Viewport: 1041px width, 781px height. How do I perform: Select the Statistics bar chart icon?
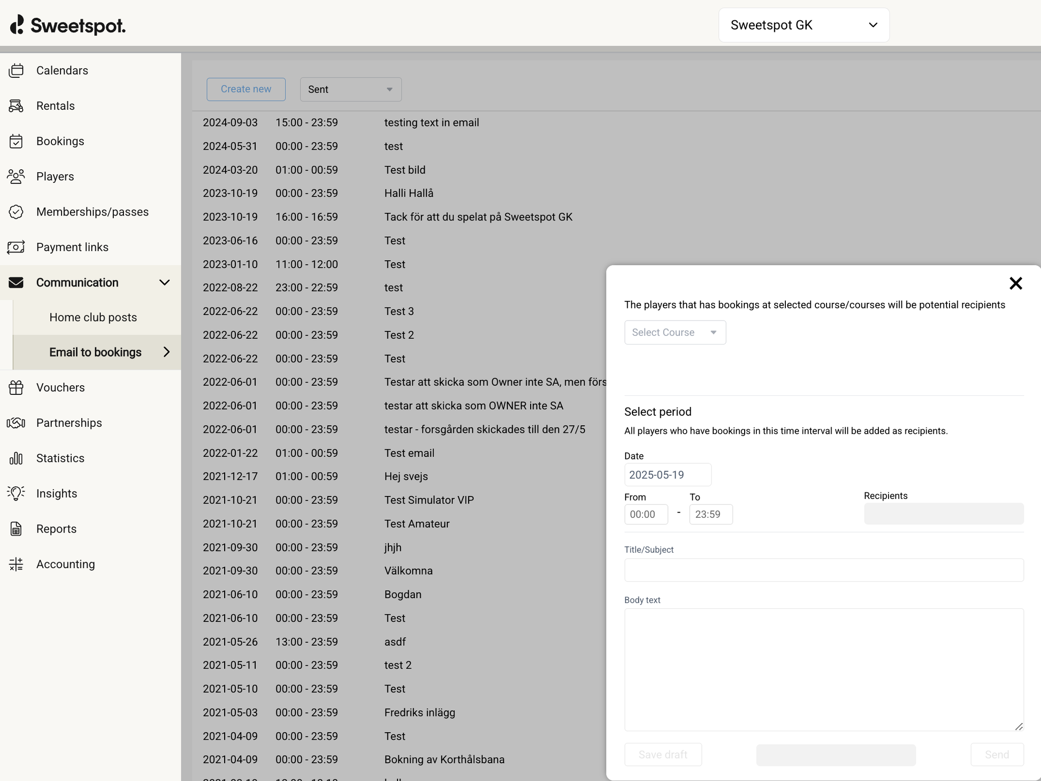[16, 458]
